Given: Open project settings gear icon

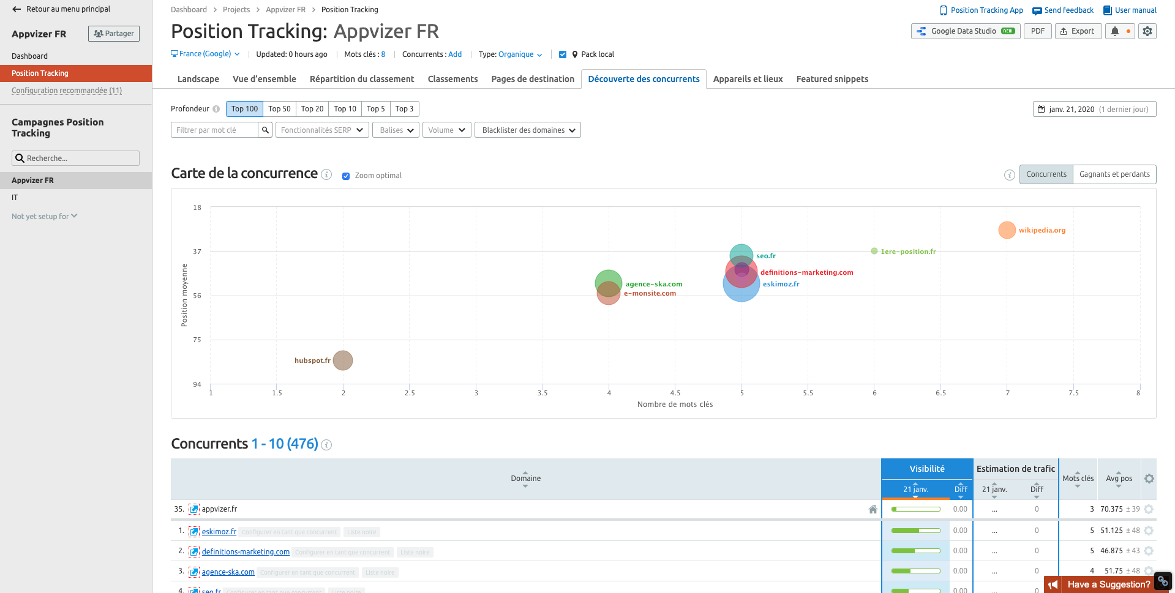Looking at the screenshot, I should [1147, 31].
